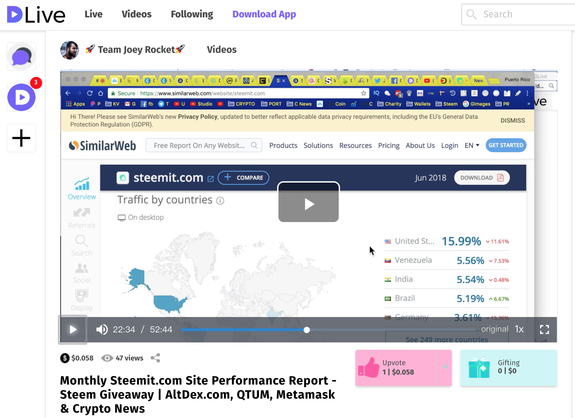Click the magnifier icon in the search box
Image resolution: width=575 pixels, height=418 pixels.
471,14
